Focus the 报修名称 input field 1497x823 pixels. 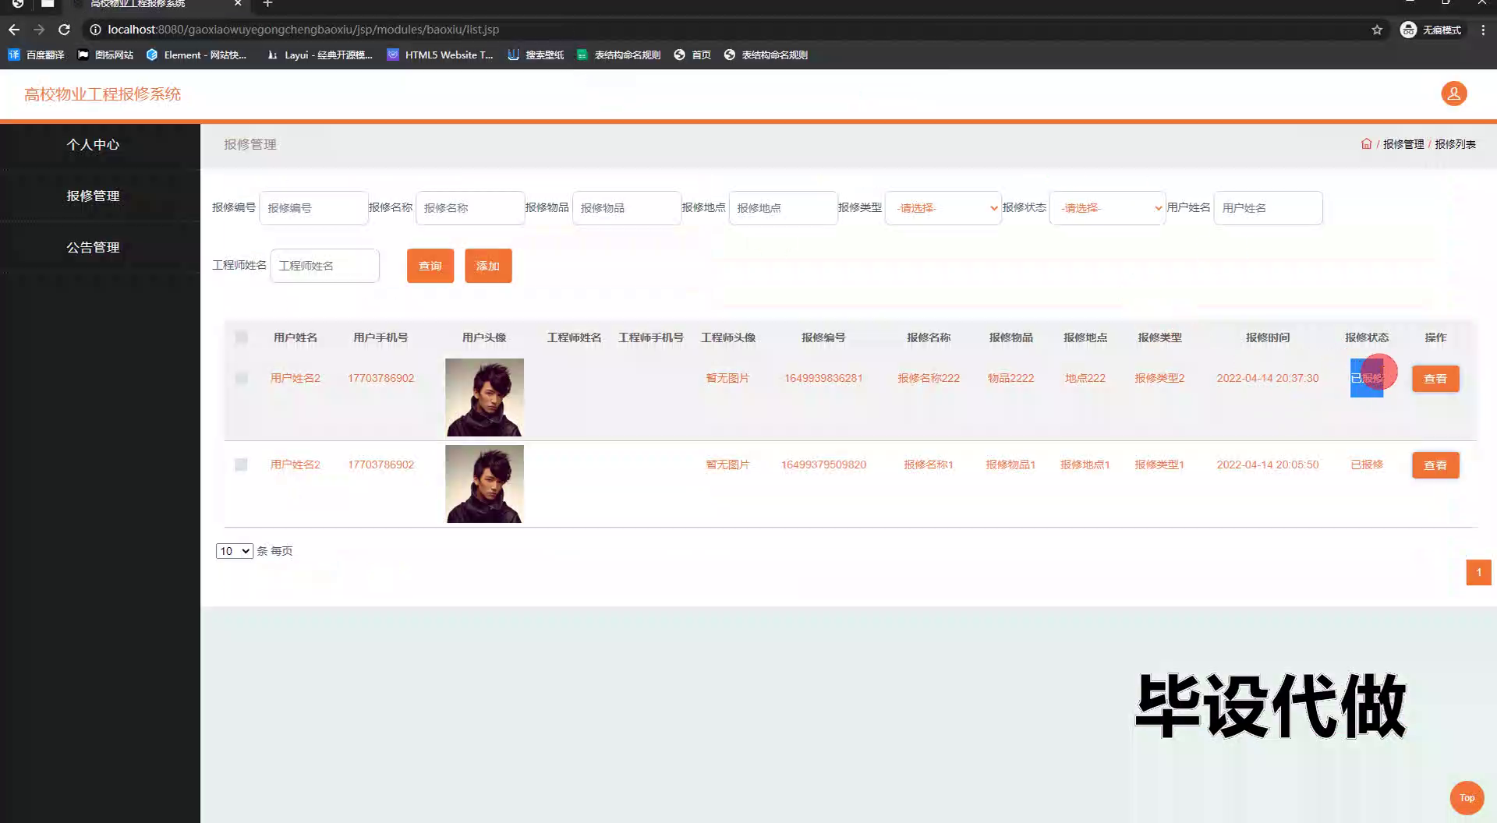click(470, 208)
